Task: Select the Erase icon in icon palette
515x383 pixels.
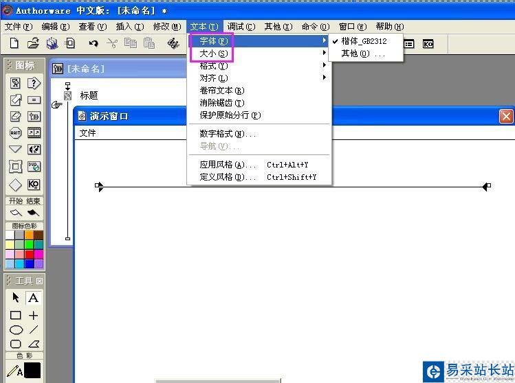Action: [15, 117]
